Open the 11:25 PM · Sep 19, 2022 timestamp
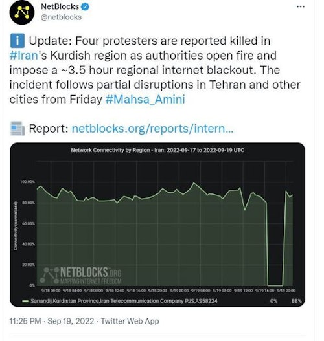This screenshot has height=341, width=324. 52,321
